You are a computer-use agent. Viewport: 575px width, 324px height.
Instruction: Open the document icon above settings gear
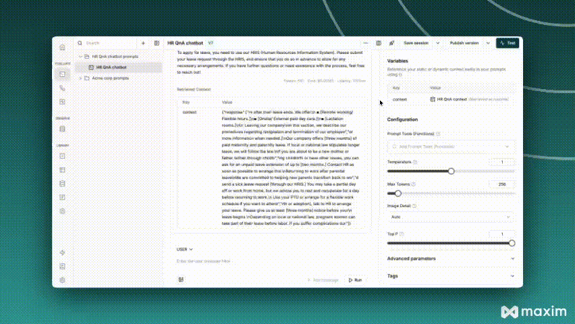[x=62, y=266]
